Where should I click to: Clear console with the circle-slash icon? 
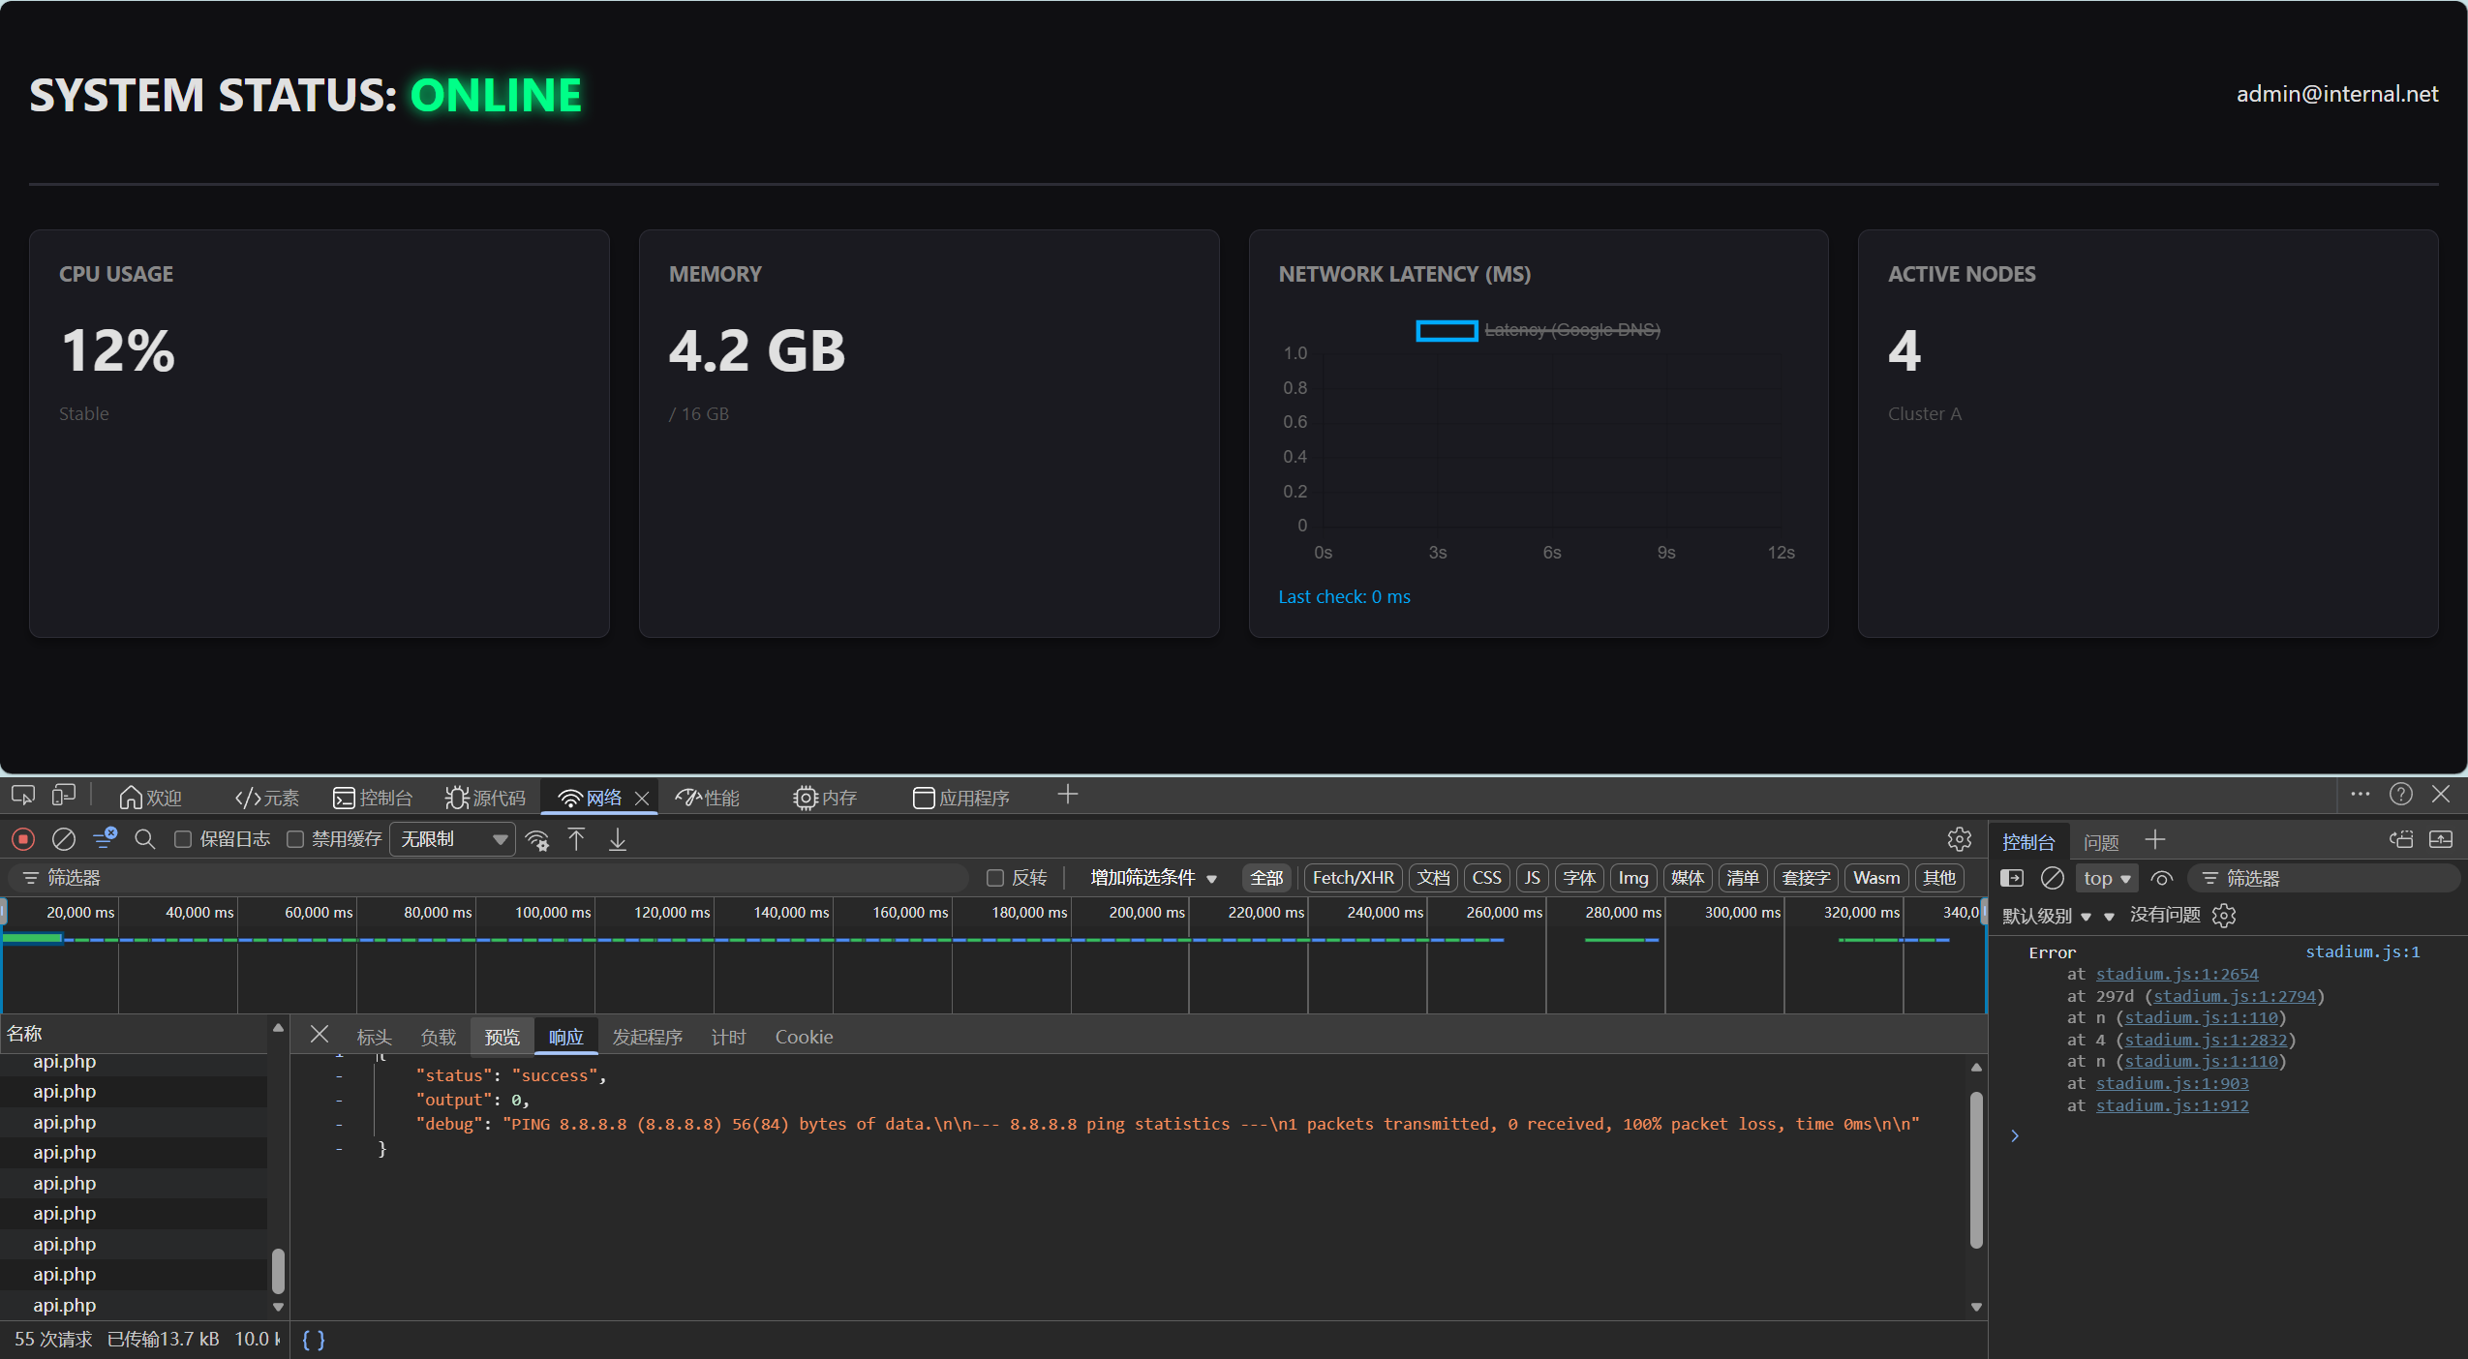(2052, 878)
